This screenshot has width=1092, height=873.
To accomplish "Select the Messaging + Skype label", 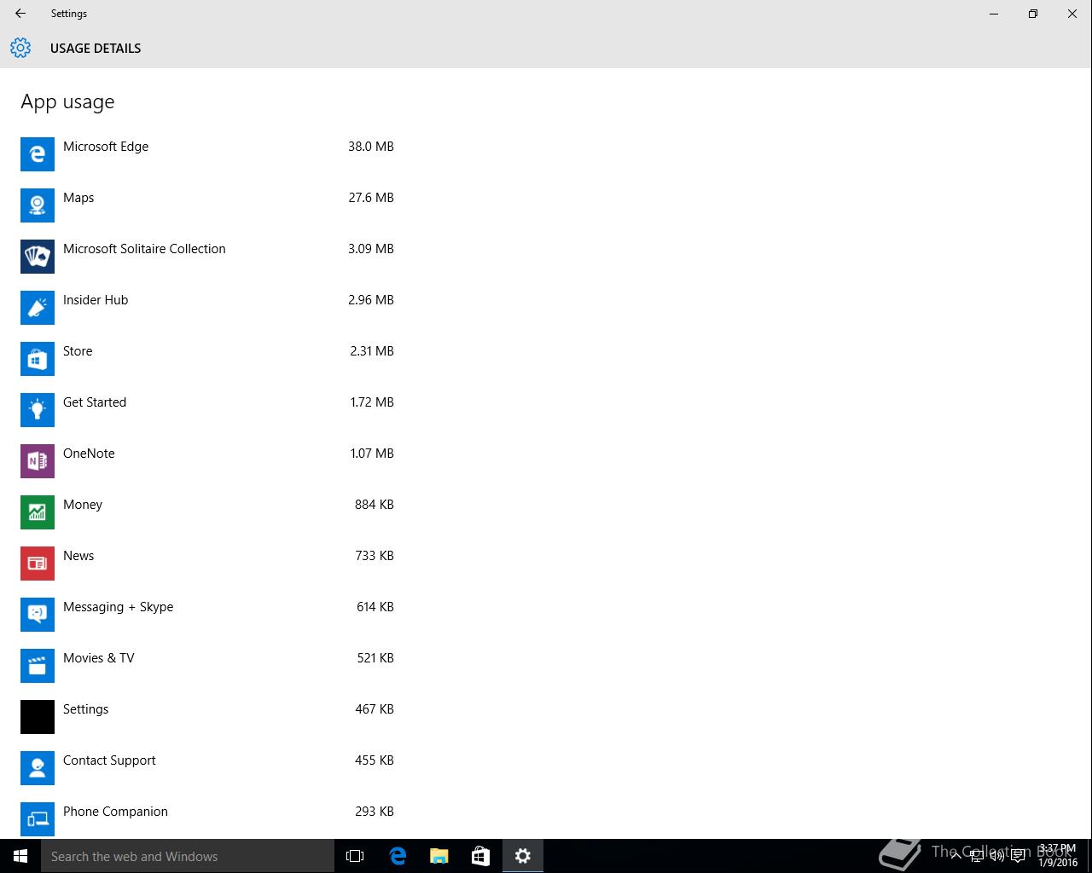I will pos(118,607).
